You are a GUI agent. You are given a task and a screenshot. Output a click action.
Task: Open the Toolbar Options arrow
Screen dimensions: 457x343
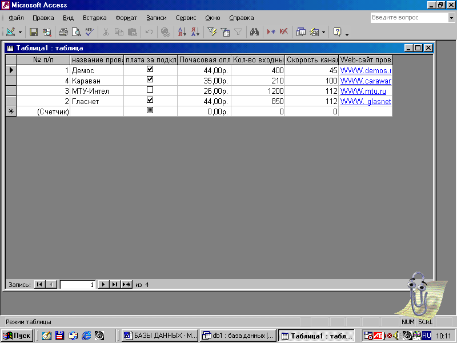347,34
